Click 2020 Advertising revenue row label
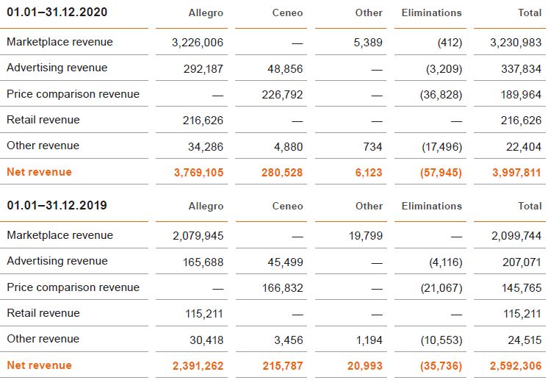This screenshot has width=548, height=380. (x=57, y=68)
